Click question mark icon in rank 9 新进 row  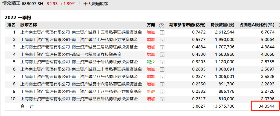coord(162,92)
